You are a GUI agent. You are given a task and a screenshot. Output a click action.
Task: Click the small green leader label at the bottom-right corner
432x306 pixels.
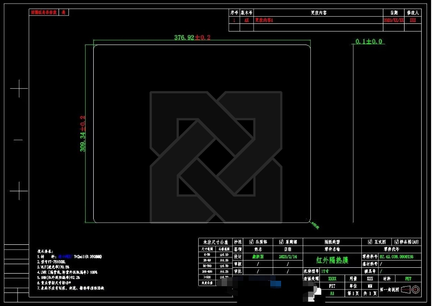(x=315, y=225)
